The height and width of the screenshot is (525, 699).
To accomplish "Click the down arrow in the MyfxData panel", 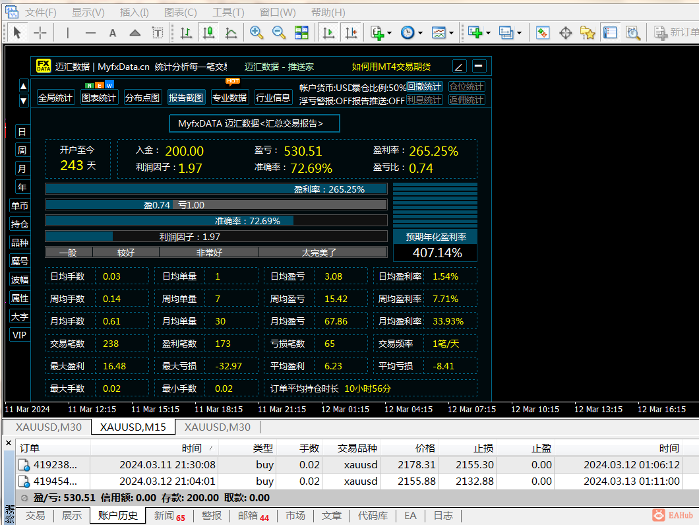I will point(24,101).
